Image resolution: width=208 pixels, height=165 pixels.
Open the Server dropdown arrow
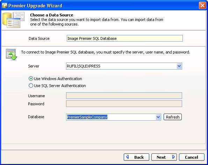point(179,66)
